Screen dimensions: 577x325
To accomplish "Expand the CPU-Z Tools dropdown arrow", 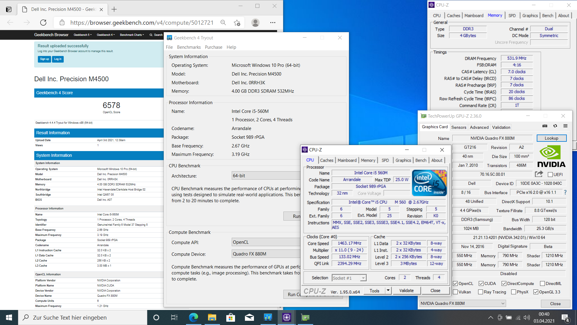I will pos(388,290).
